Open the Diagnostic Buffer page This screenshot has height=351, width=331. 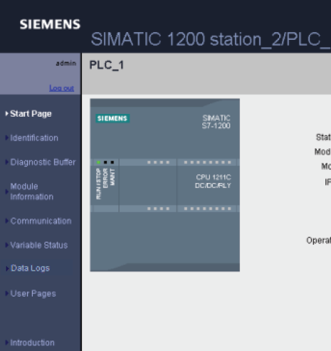point(43,162)
